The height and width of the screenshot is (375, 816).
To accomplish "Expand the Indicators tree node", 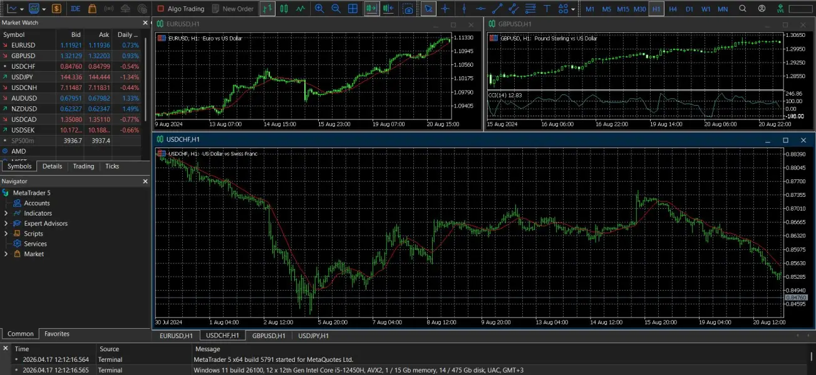I will tap(6, 213).
